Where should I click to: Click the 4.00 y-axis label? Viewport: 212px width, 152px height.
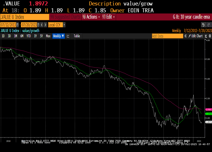208,40
